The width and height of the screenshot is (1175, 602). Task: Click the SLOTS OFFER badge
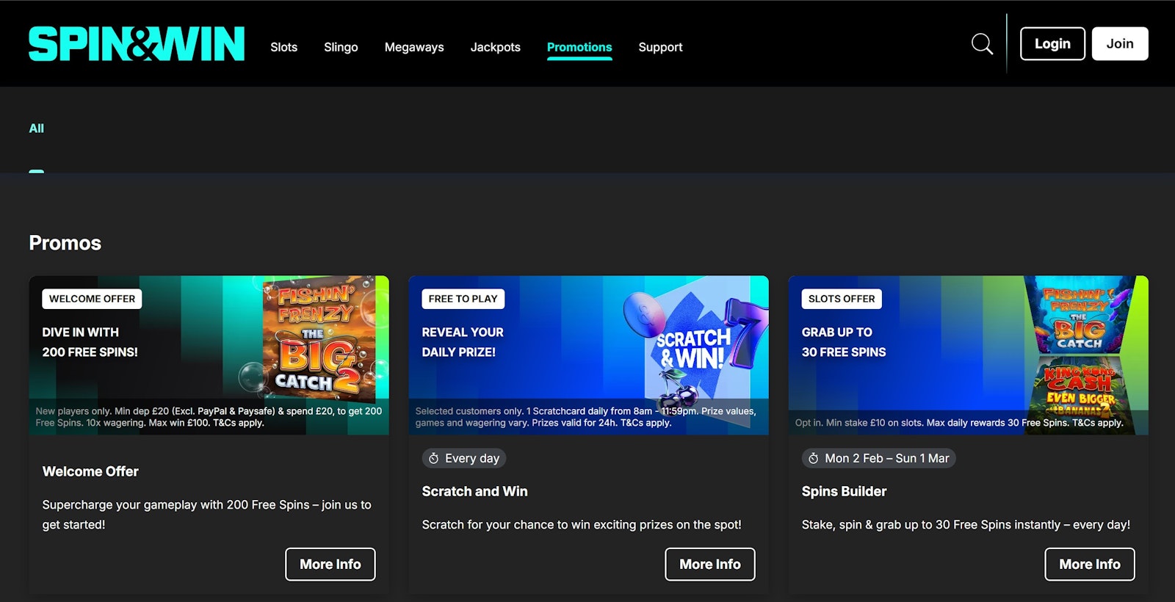click(x=842, y=299)
